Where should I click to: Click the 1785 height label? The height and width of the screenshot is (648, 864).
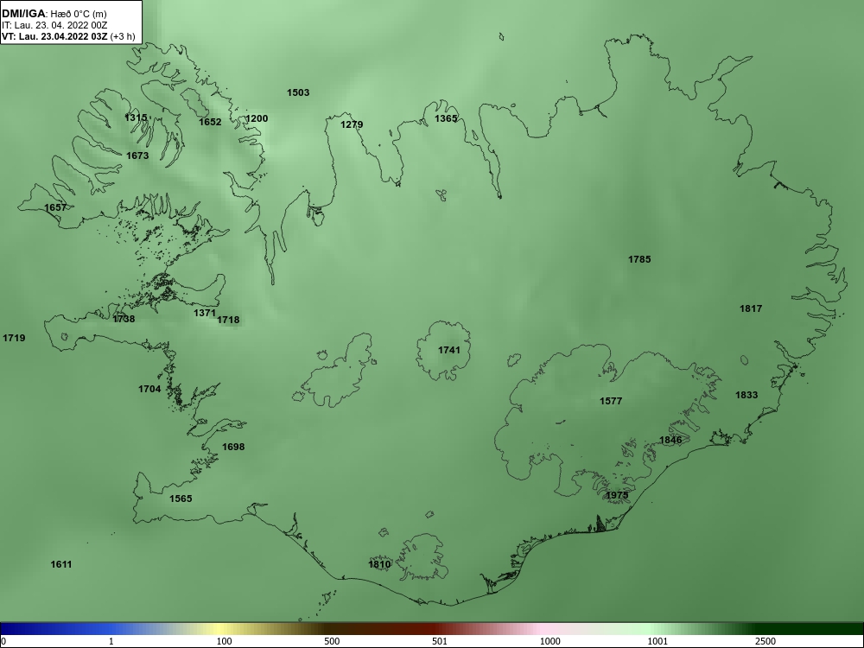click(x=639, y=259)
